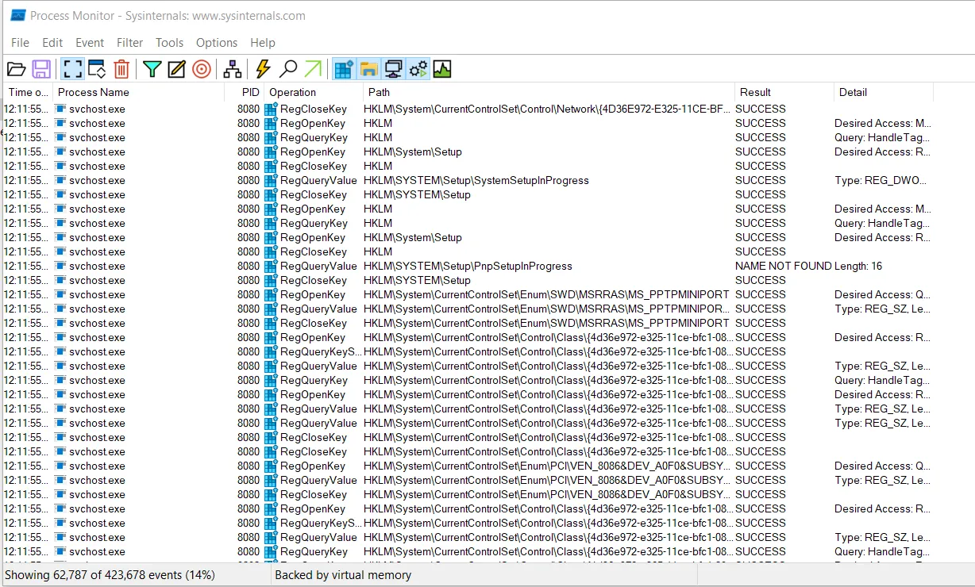The image size is (975, 587).
Task: Open Highlight with the pencil icon
Action: coord(176,70)
